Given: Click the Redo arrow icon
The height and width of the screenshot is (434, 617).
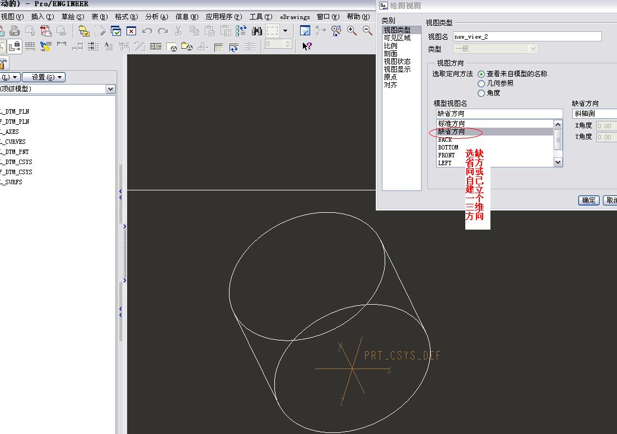Looking at the screenshot, I should 162,31.
